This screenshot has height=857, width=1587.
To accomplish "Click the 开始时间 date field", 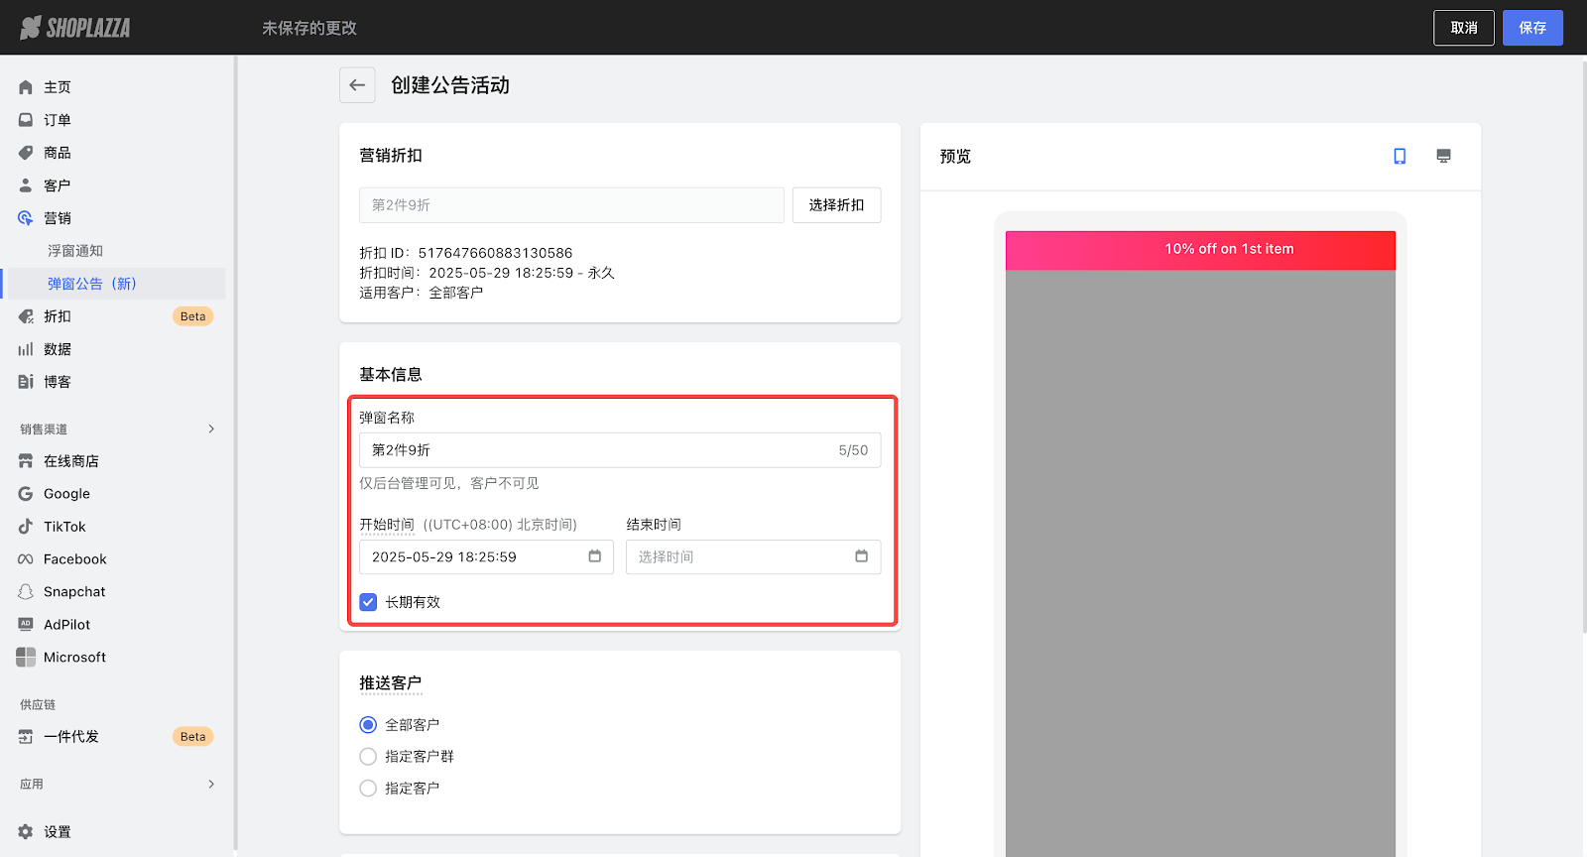I will (x=486, y=556).
